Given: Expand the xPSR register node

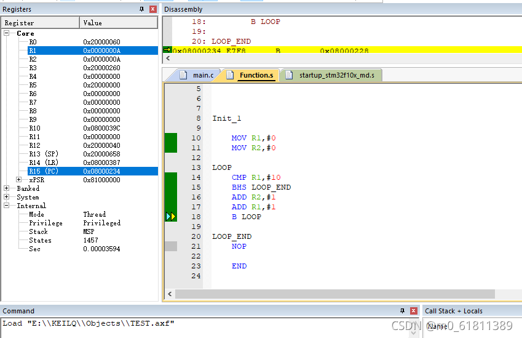Looking at the screenshot, I should pos(19,179).
